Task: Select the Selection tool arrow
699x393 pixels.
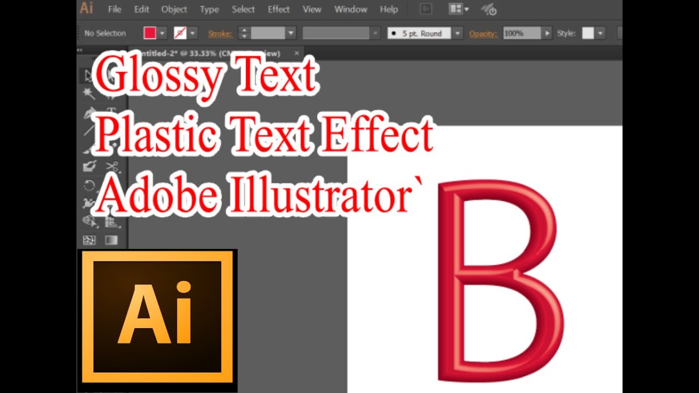Action: [x=89, y=76]
